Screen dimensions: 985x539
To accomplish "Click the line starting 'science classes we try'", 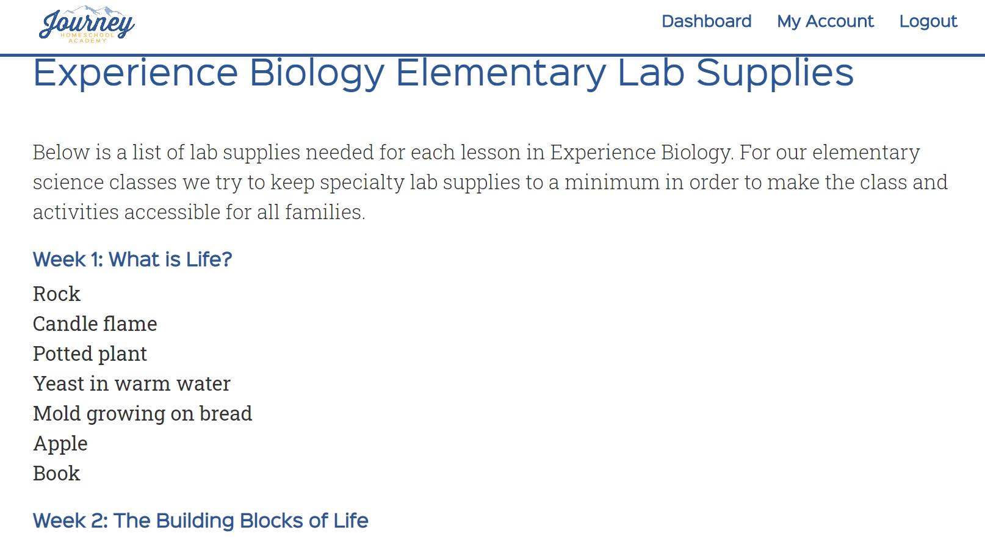I will pyautogui.click(x=490, y=183).
